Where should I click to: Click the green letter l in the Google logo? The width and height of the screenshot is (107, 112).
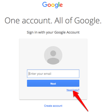(x=59, y=4)
